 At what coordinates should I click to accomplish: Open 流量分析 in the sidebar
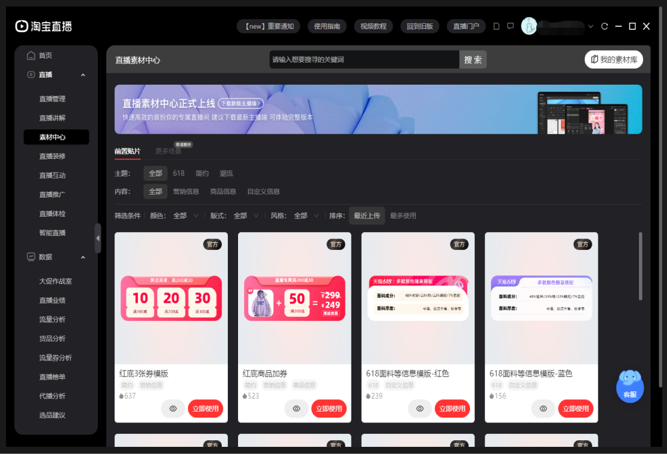tap(53, 320)
